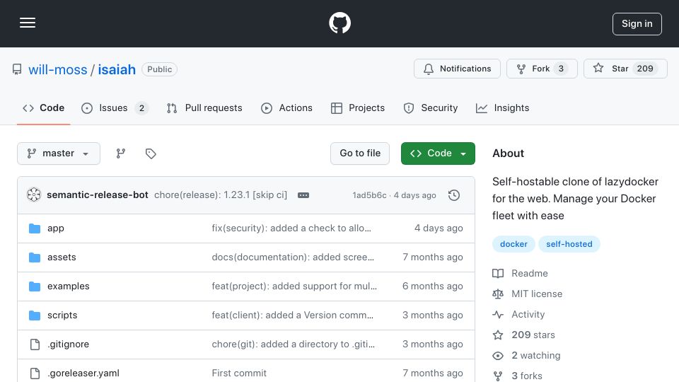Screen dimensions: 679x382
Task: Click the semantic-release-bot avatar
Action: [34, 195]
